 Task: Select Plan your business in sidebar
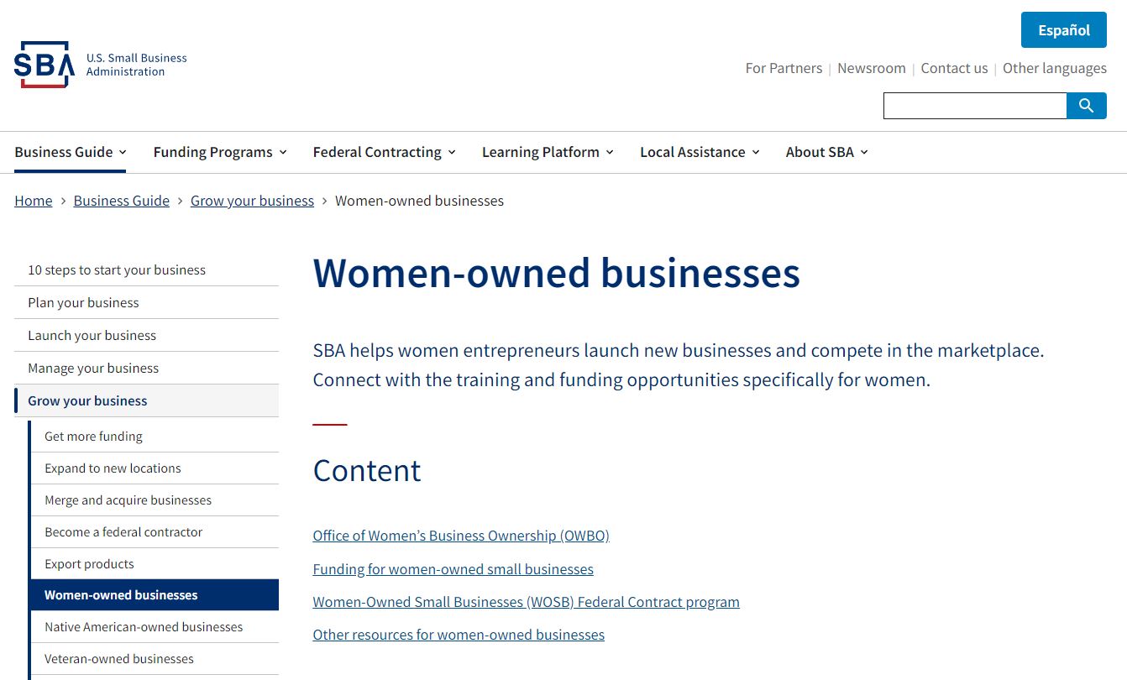point(83,302)
